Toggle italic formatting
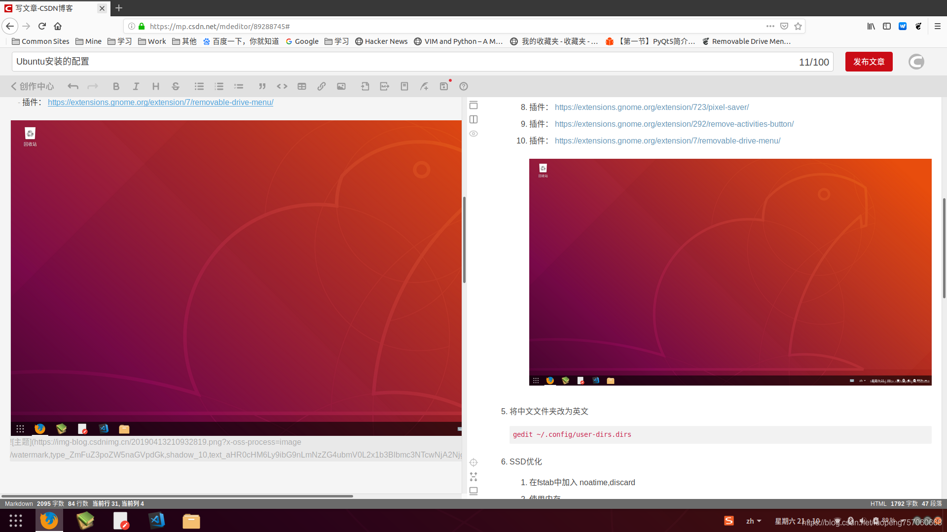This screenshot has width=947, height=532. 136,86
